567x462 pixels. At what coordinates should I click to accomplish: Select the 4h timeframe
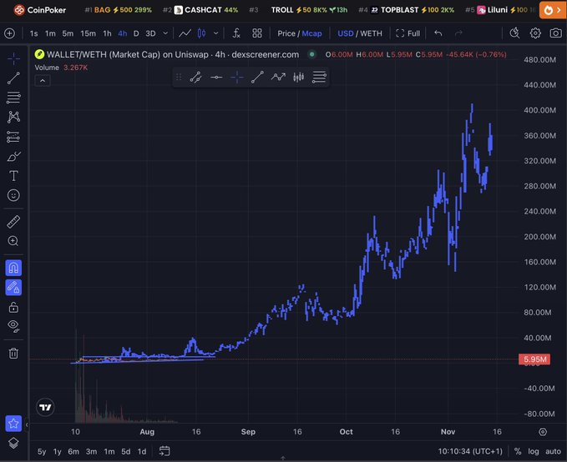(x=123, y=33)
